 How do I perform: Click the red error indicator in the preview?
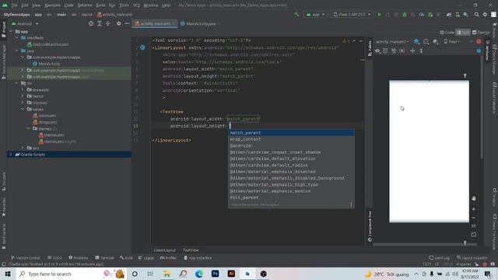click(x=479, y=41)
